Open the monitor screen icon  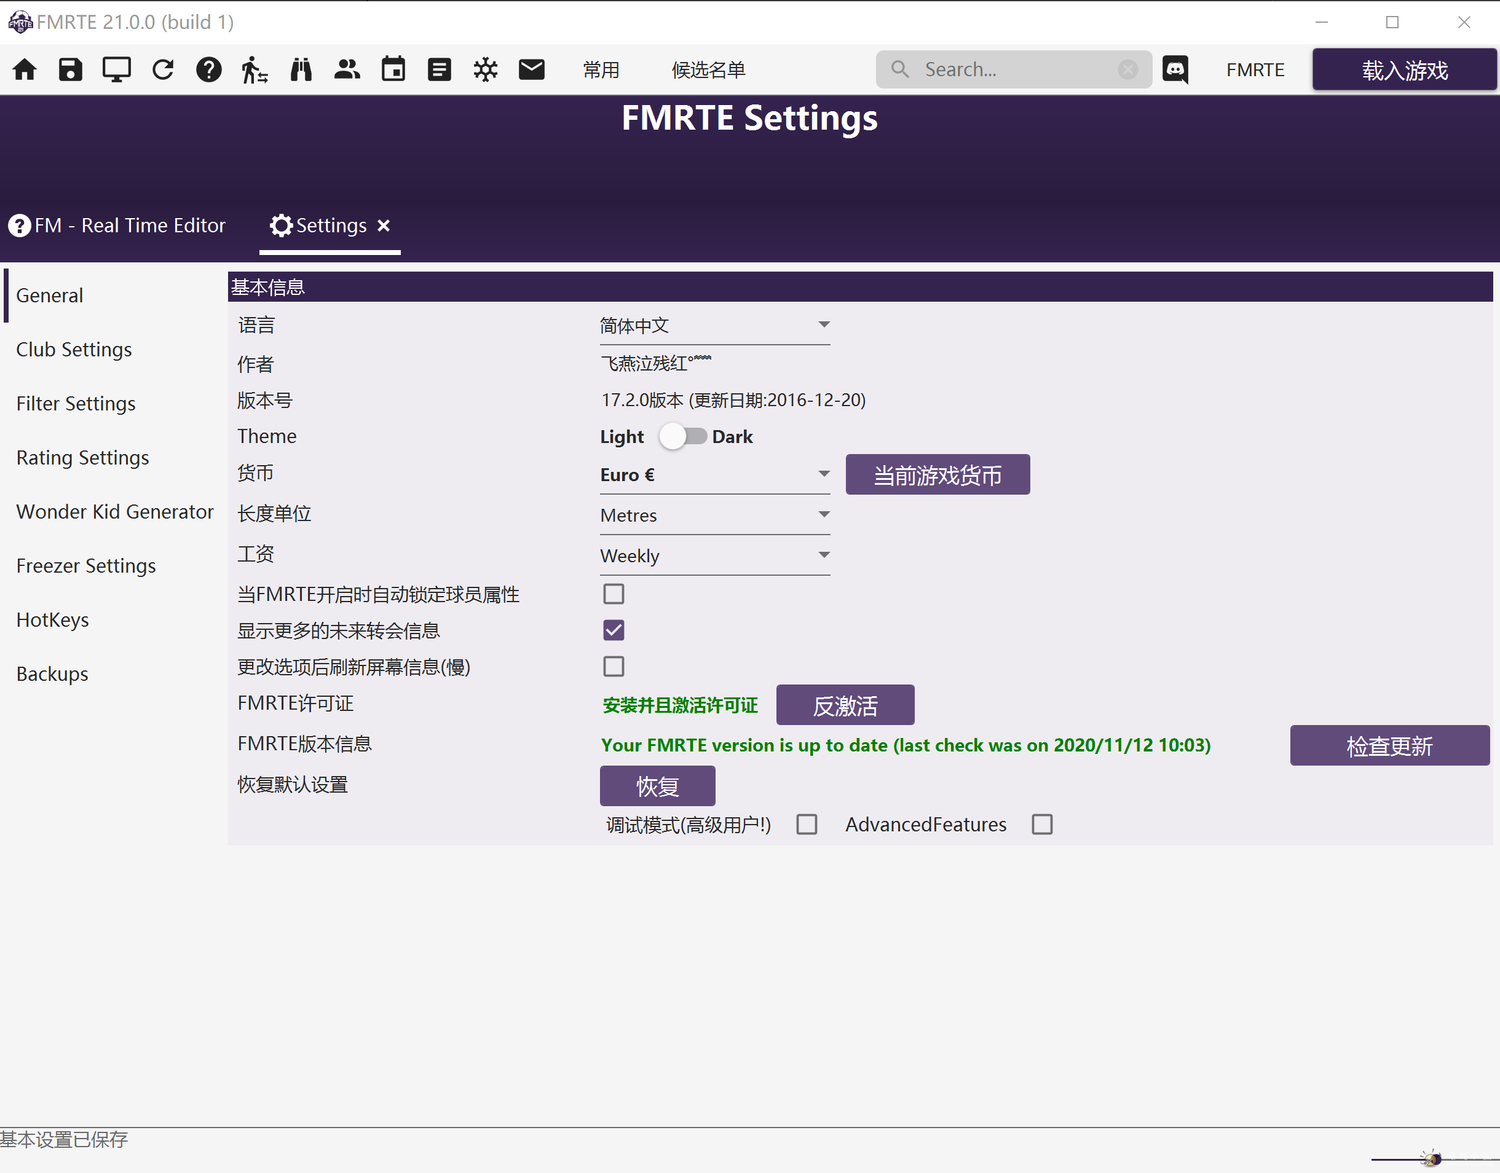click(116, 69)
